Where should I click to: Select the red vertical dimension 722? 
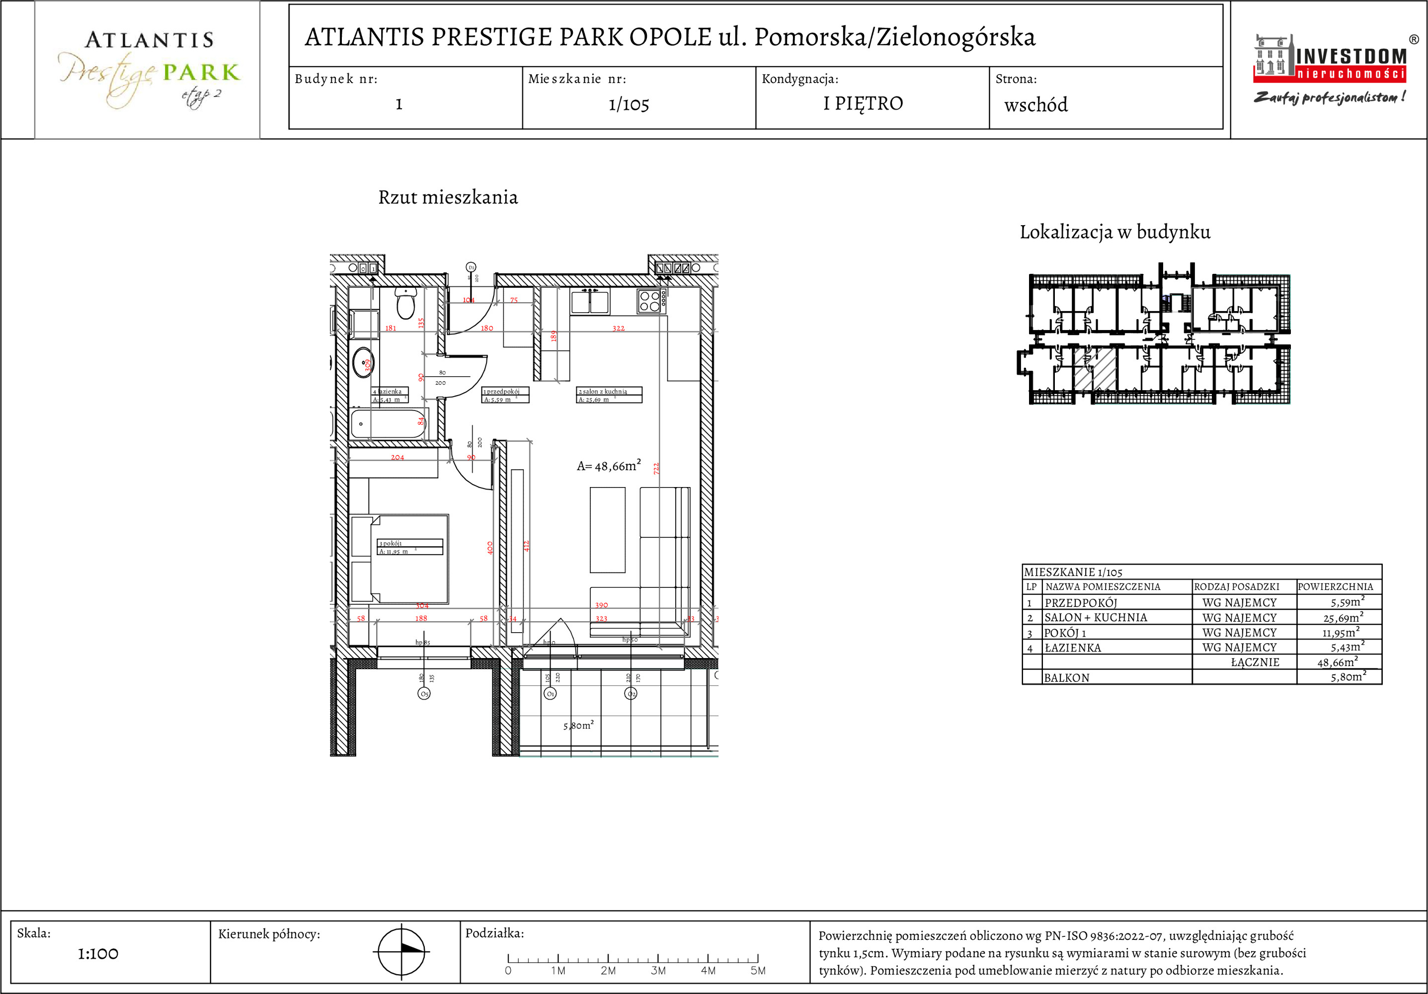pyautogui.click(x=656, y=469)
